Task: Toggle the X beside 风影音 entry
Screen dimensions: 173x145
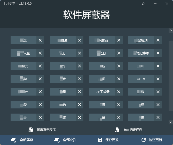Action: point(119,40)
